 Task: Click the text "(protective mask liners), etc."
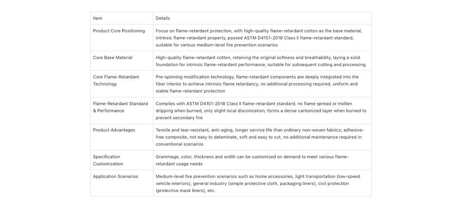pyautogui.click(x=186, y=190)
